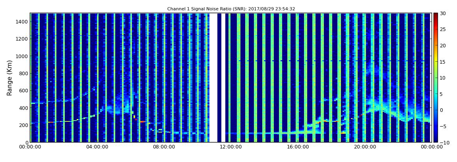Screen dimensions: 457x162
Task: Click the red high-SNR echo near 06:30 at 250 km
Action: (x=142, y=121)
